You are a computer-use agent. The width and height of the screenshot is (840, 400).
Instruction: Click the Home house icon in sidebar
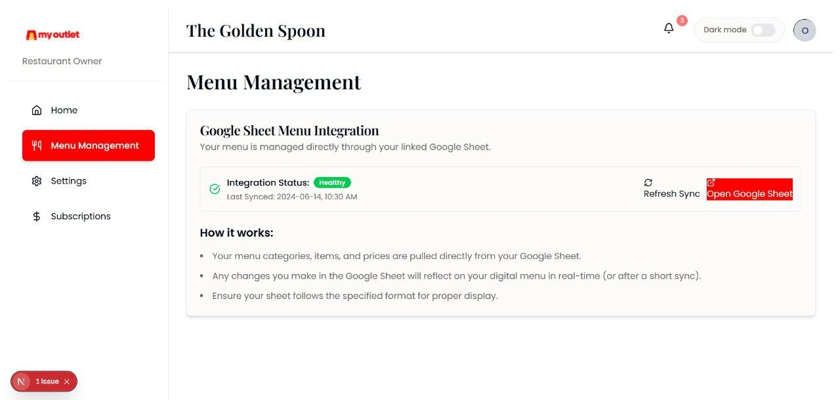pos(37,110)
